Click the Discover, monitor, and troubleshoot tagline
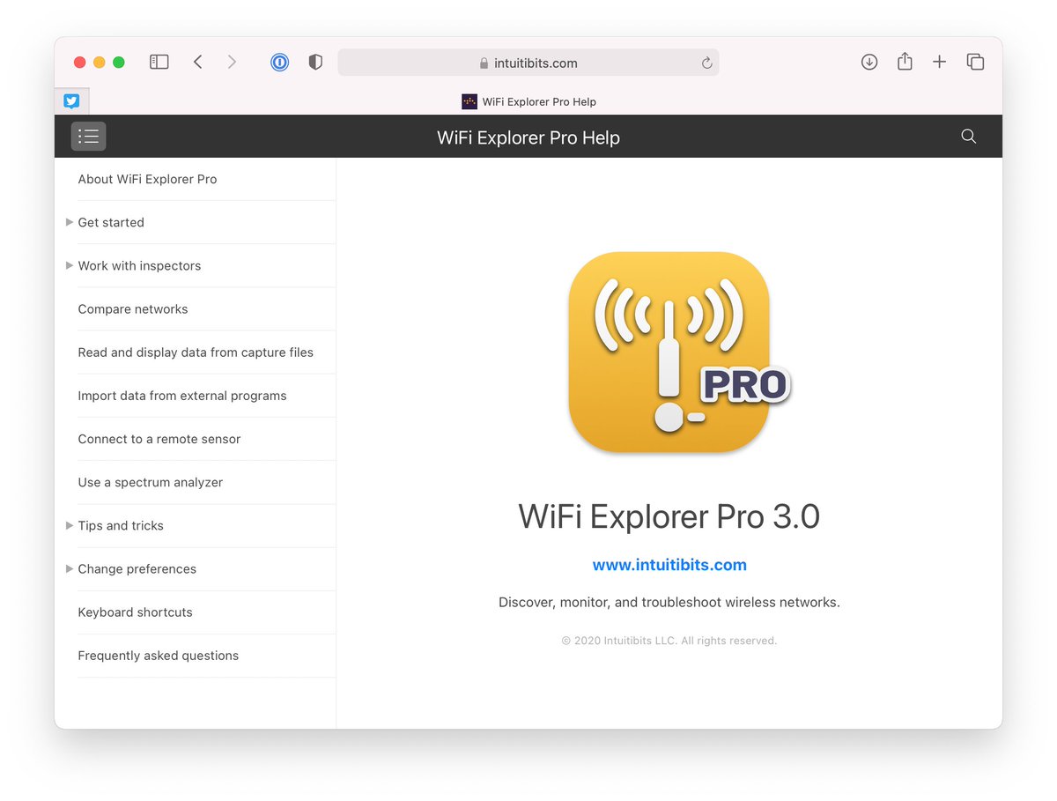This screenshot has width=1057, height=801. click(669, 603)
